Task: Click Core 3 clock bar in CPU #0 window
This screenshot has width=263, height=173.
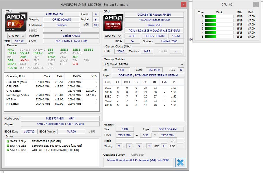Action: (219, 28)
